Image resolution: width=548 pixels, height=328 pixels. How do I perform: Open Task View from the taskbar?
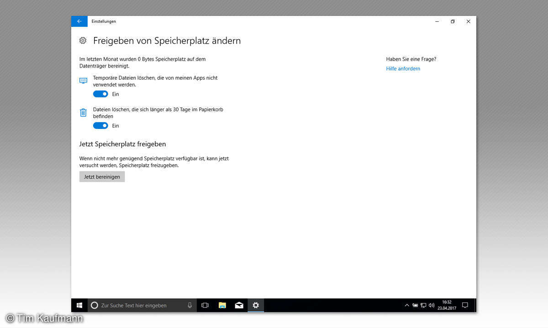205,305
